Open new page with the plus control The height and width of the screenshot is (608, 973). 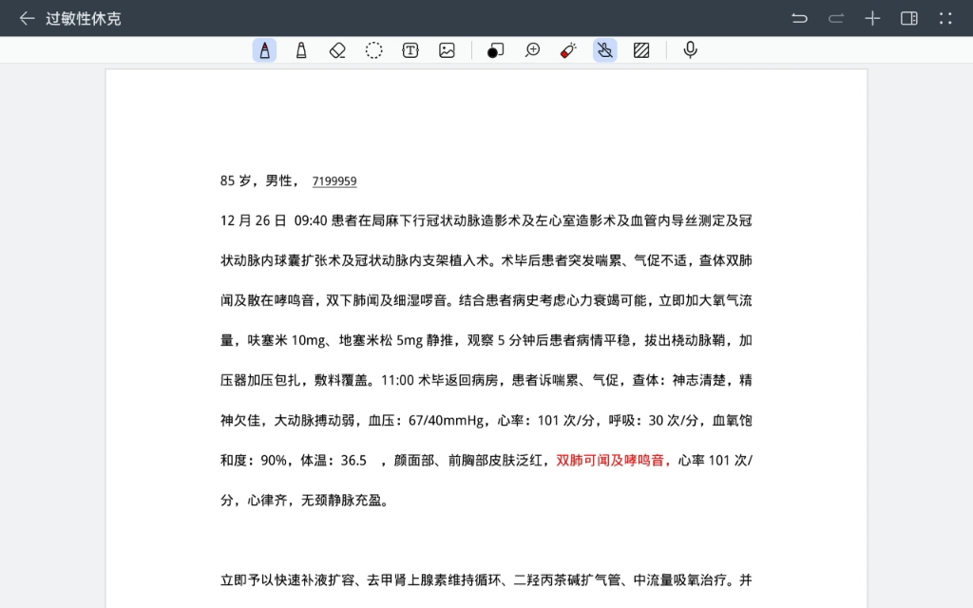872,18
